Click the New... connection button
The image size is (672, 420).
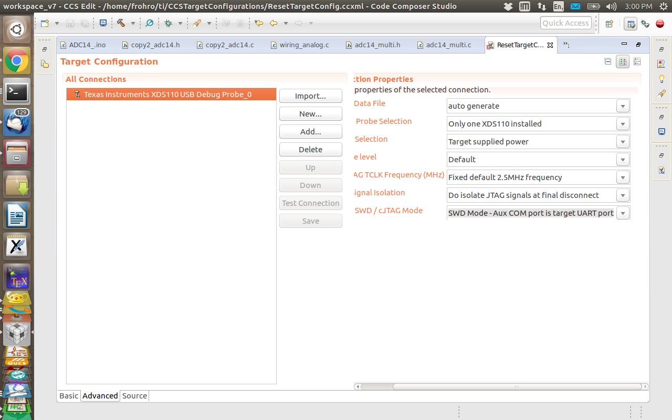pyautogui.click(x=311, y=114)
